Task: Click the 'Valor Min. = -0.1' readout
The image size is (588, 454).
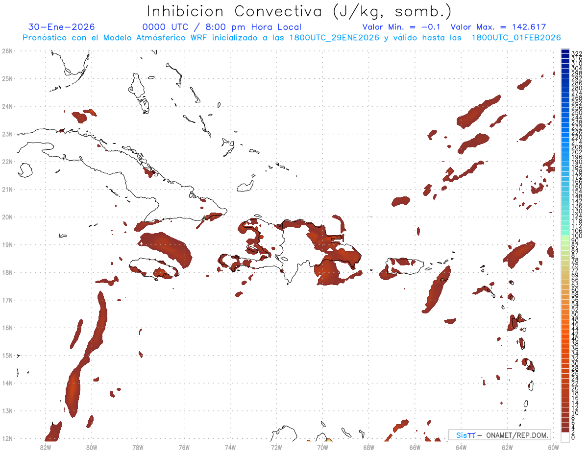Action: pyautogui.click(x=402, y=27)
